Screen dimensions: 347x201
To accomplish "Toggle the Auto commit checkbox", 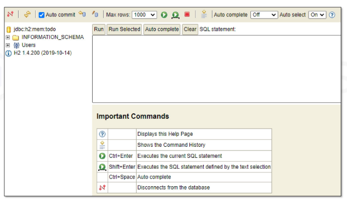I will [41, 15].
